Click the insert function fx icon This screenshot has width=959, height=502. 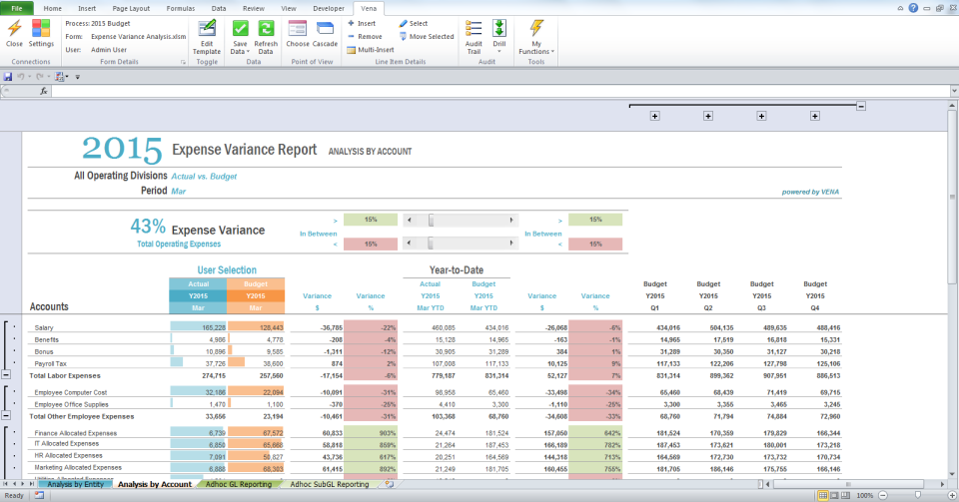pos(43,91)
